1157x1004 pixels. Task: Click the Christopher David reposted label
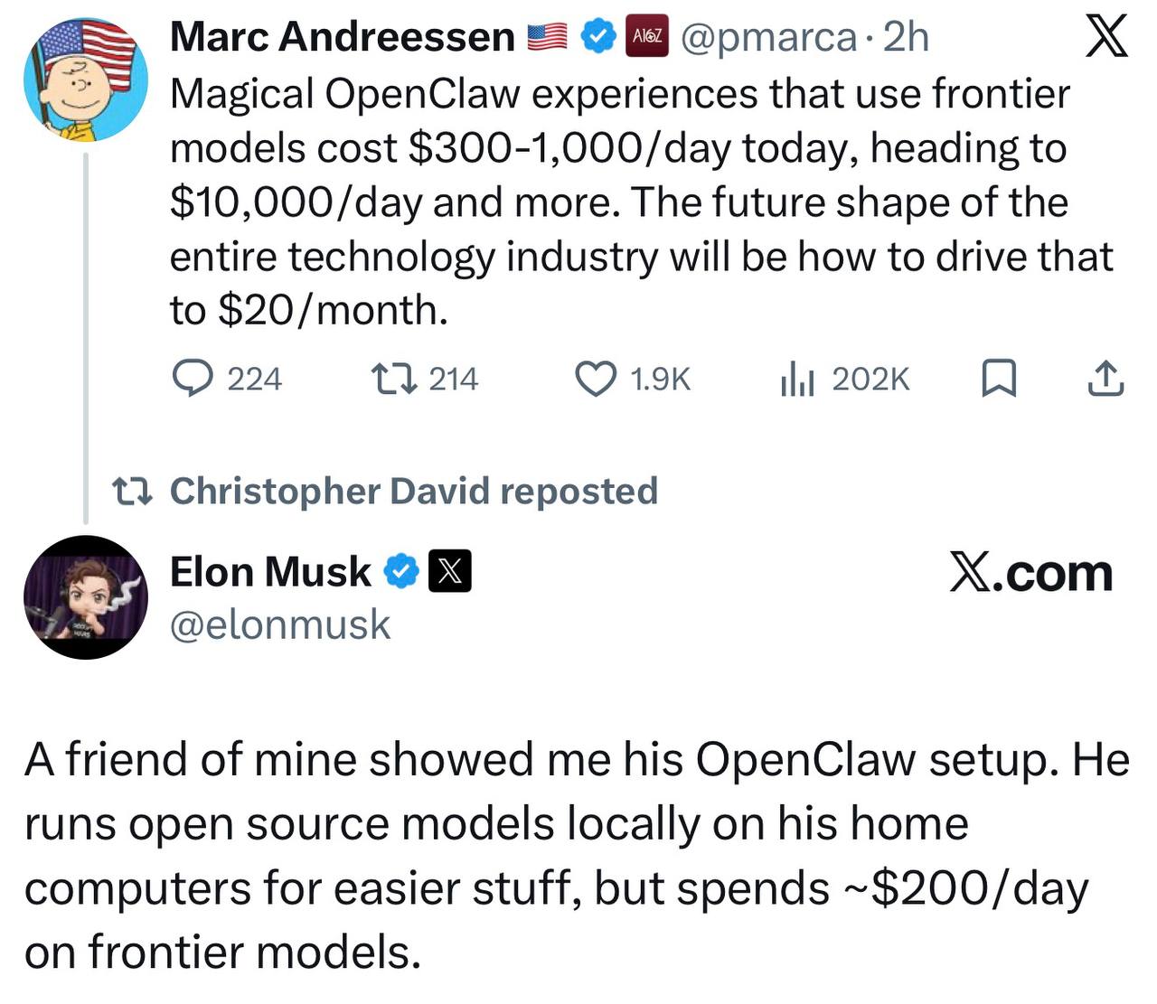click(413, 491)
